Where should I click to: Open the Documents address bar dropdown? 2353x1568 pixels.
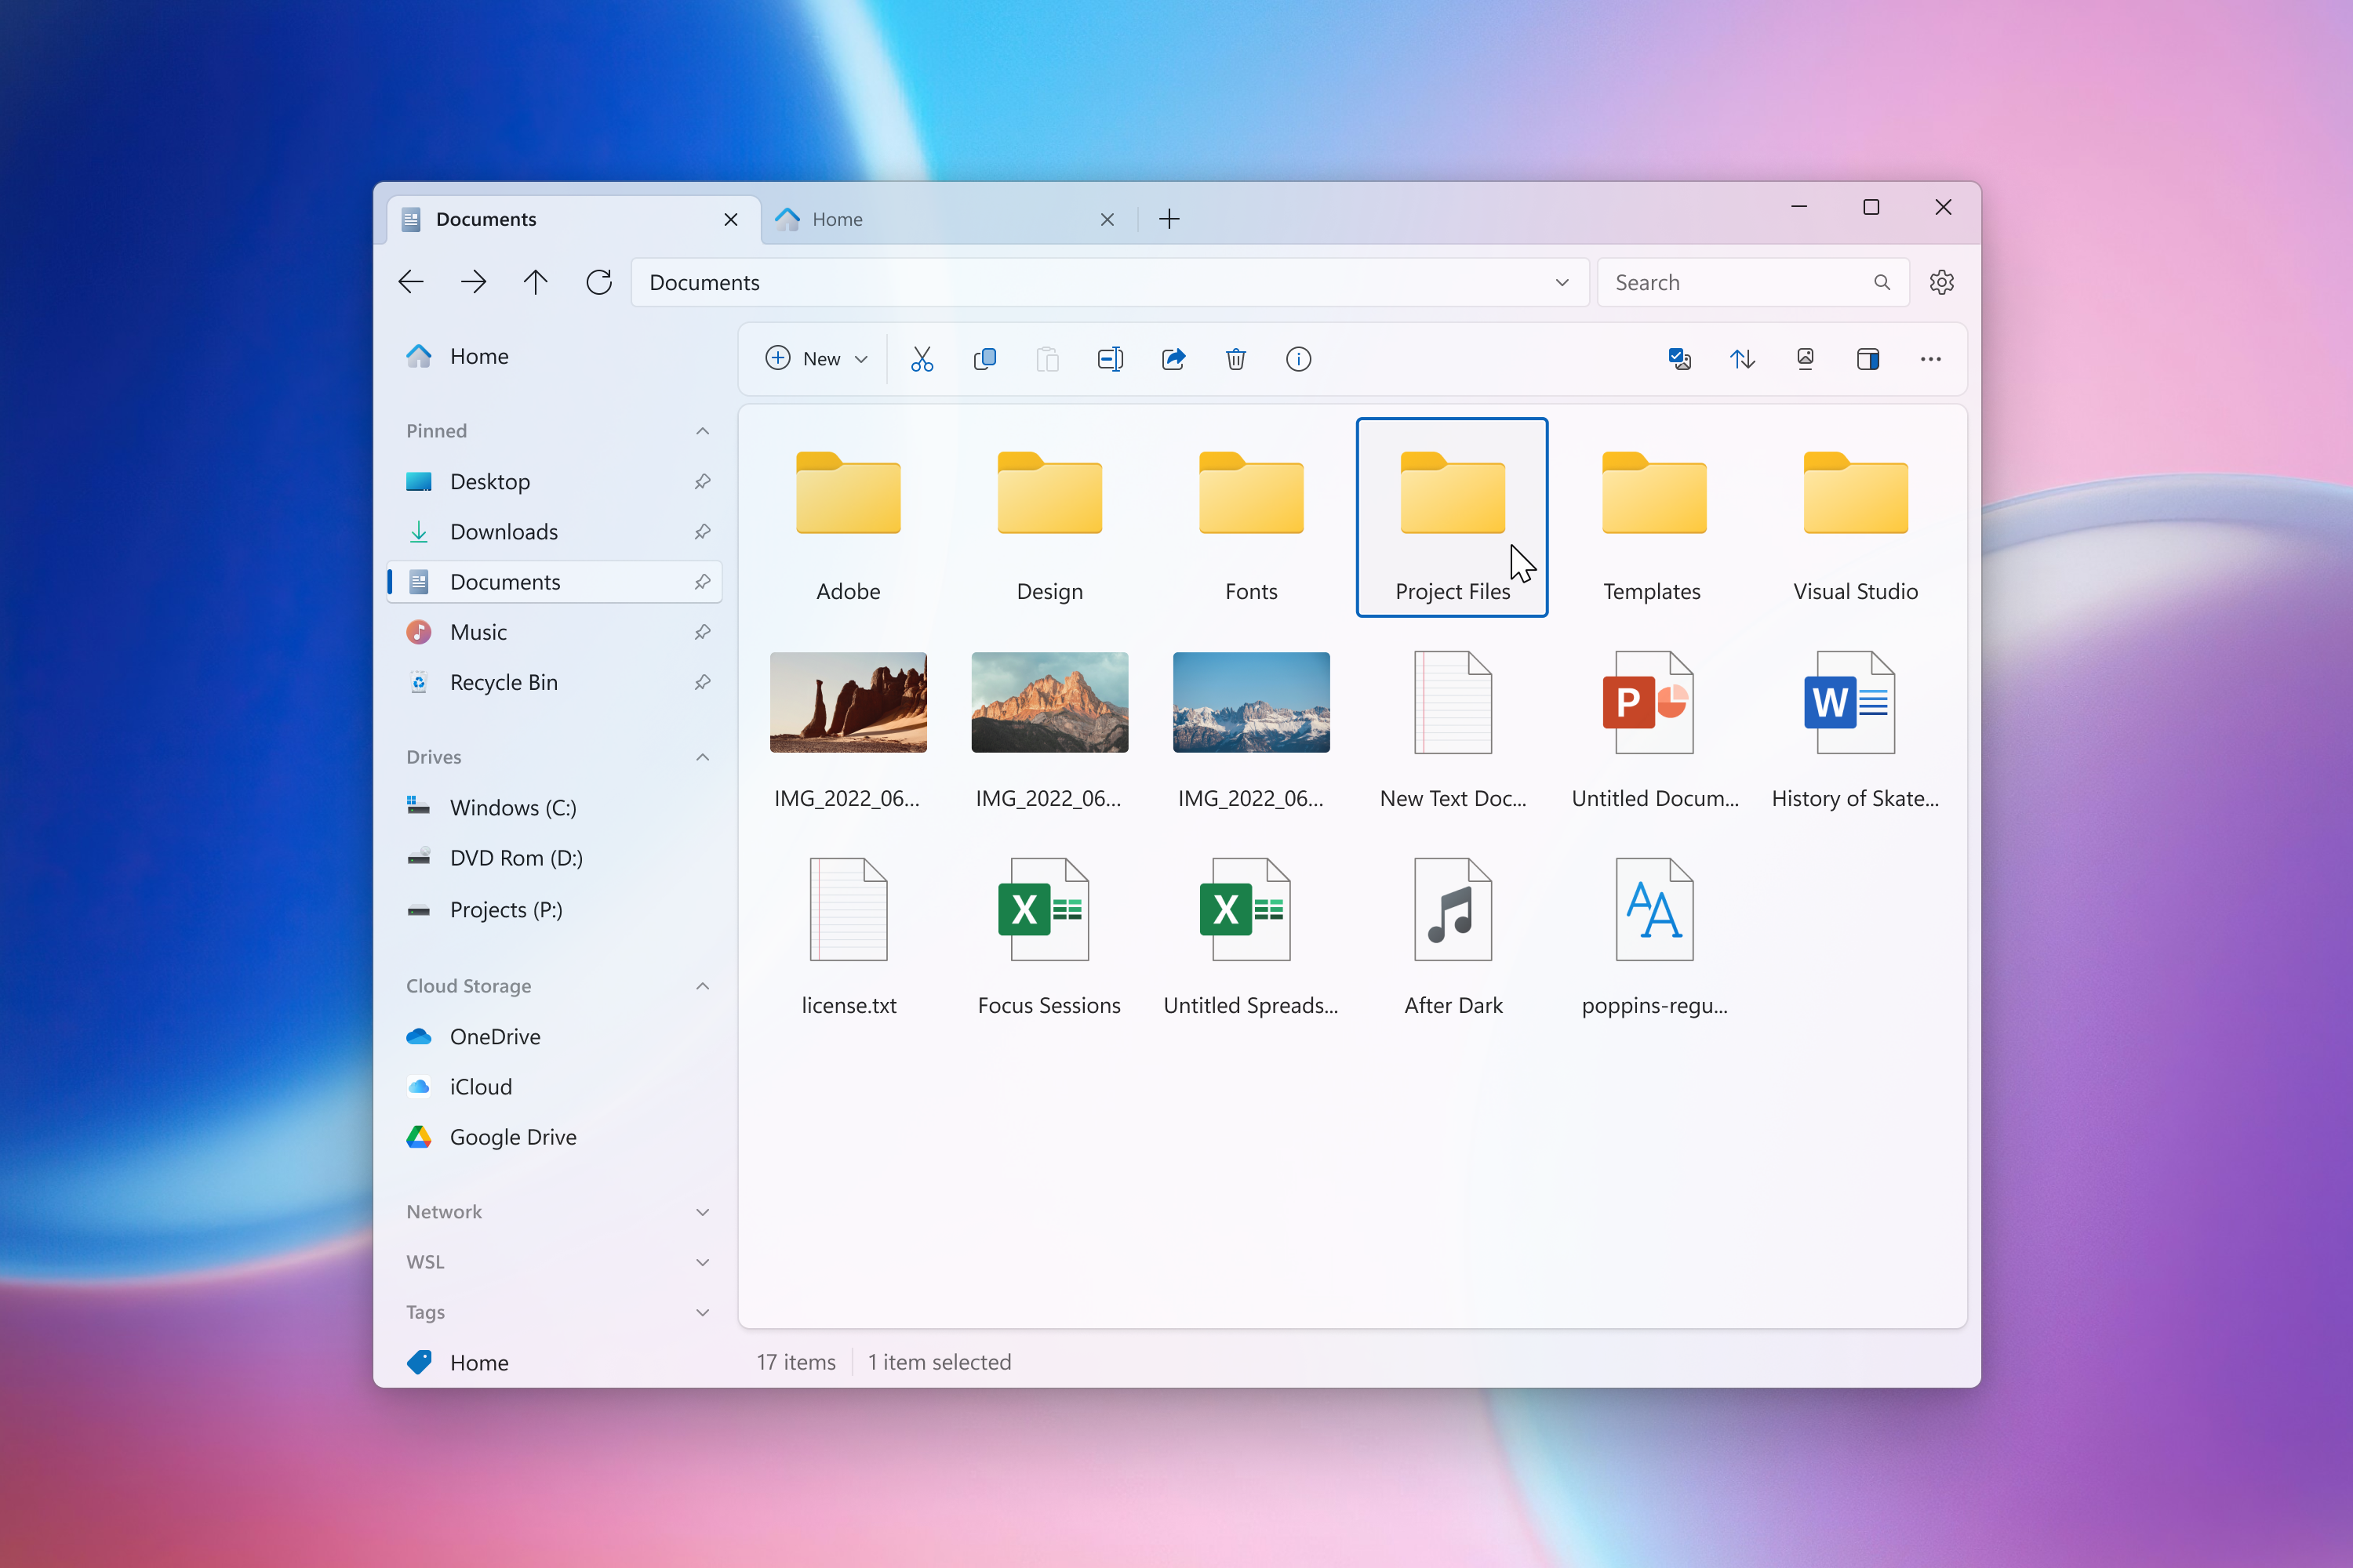tap(1560, 281)
